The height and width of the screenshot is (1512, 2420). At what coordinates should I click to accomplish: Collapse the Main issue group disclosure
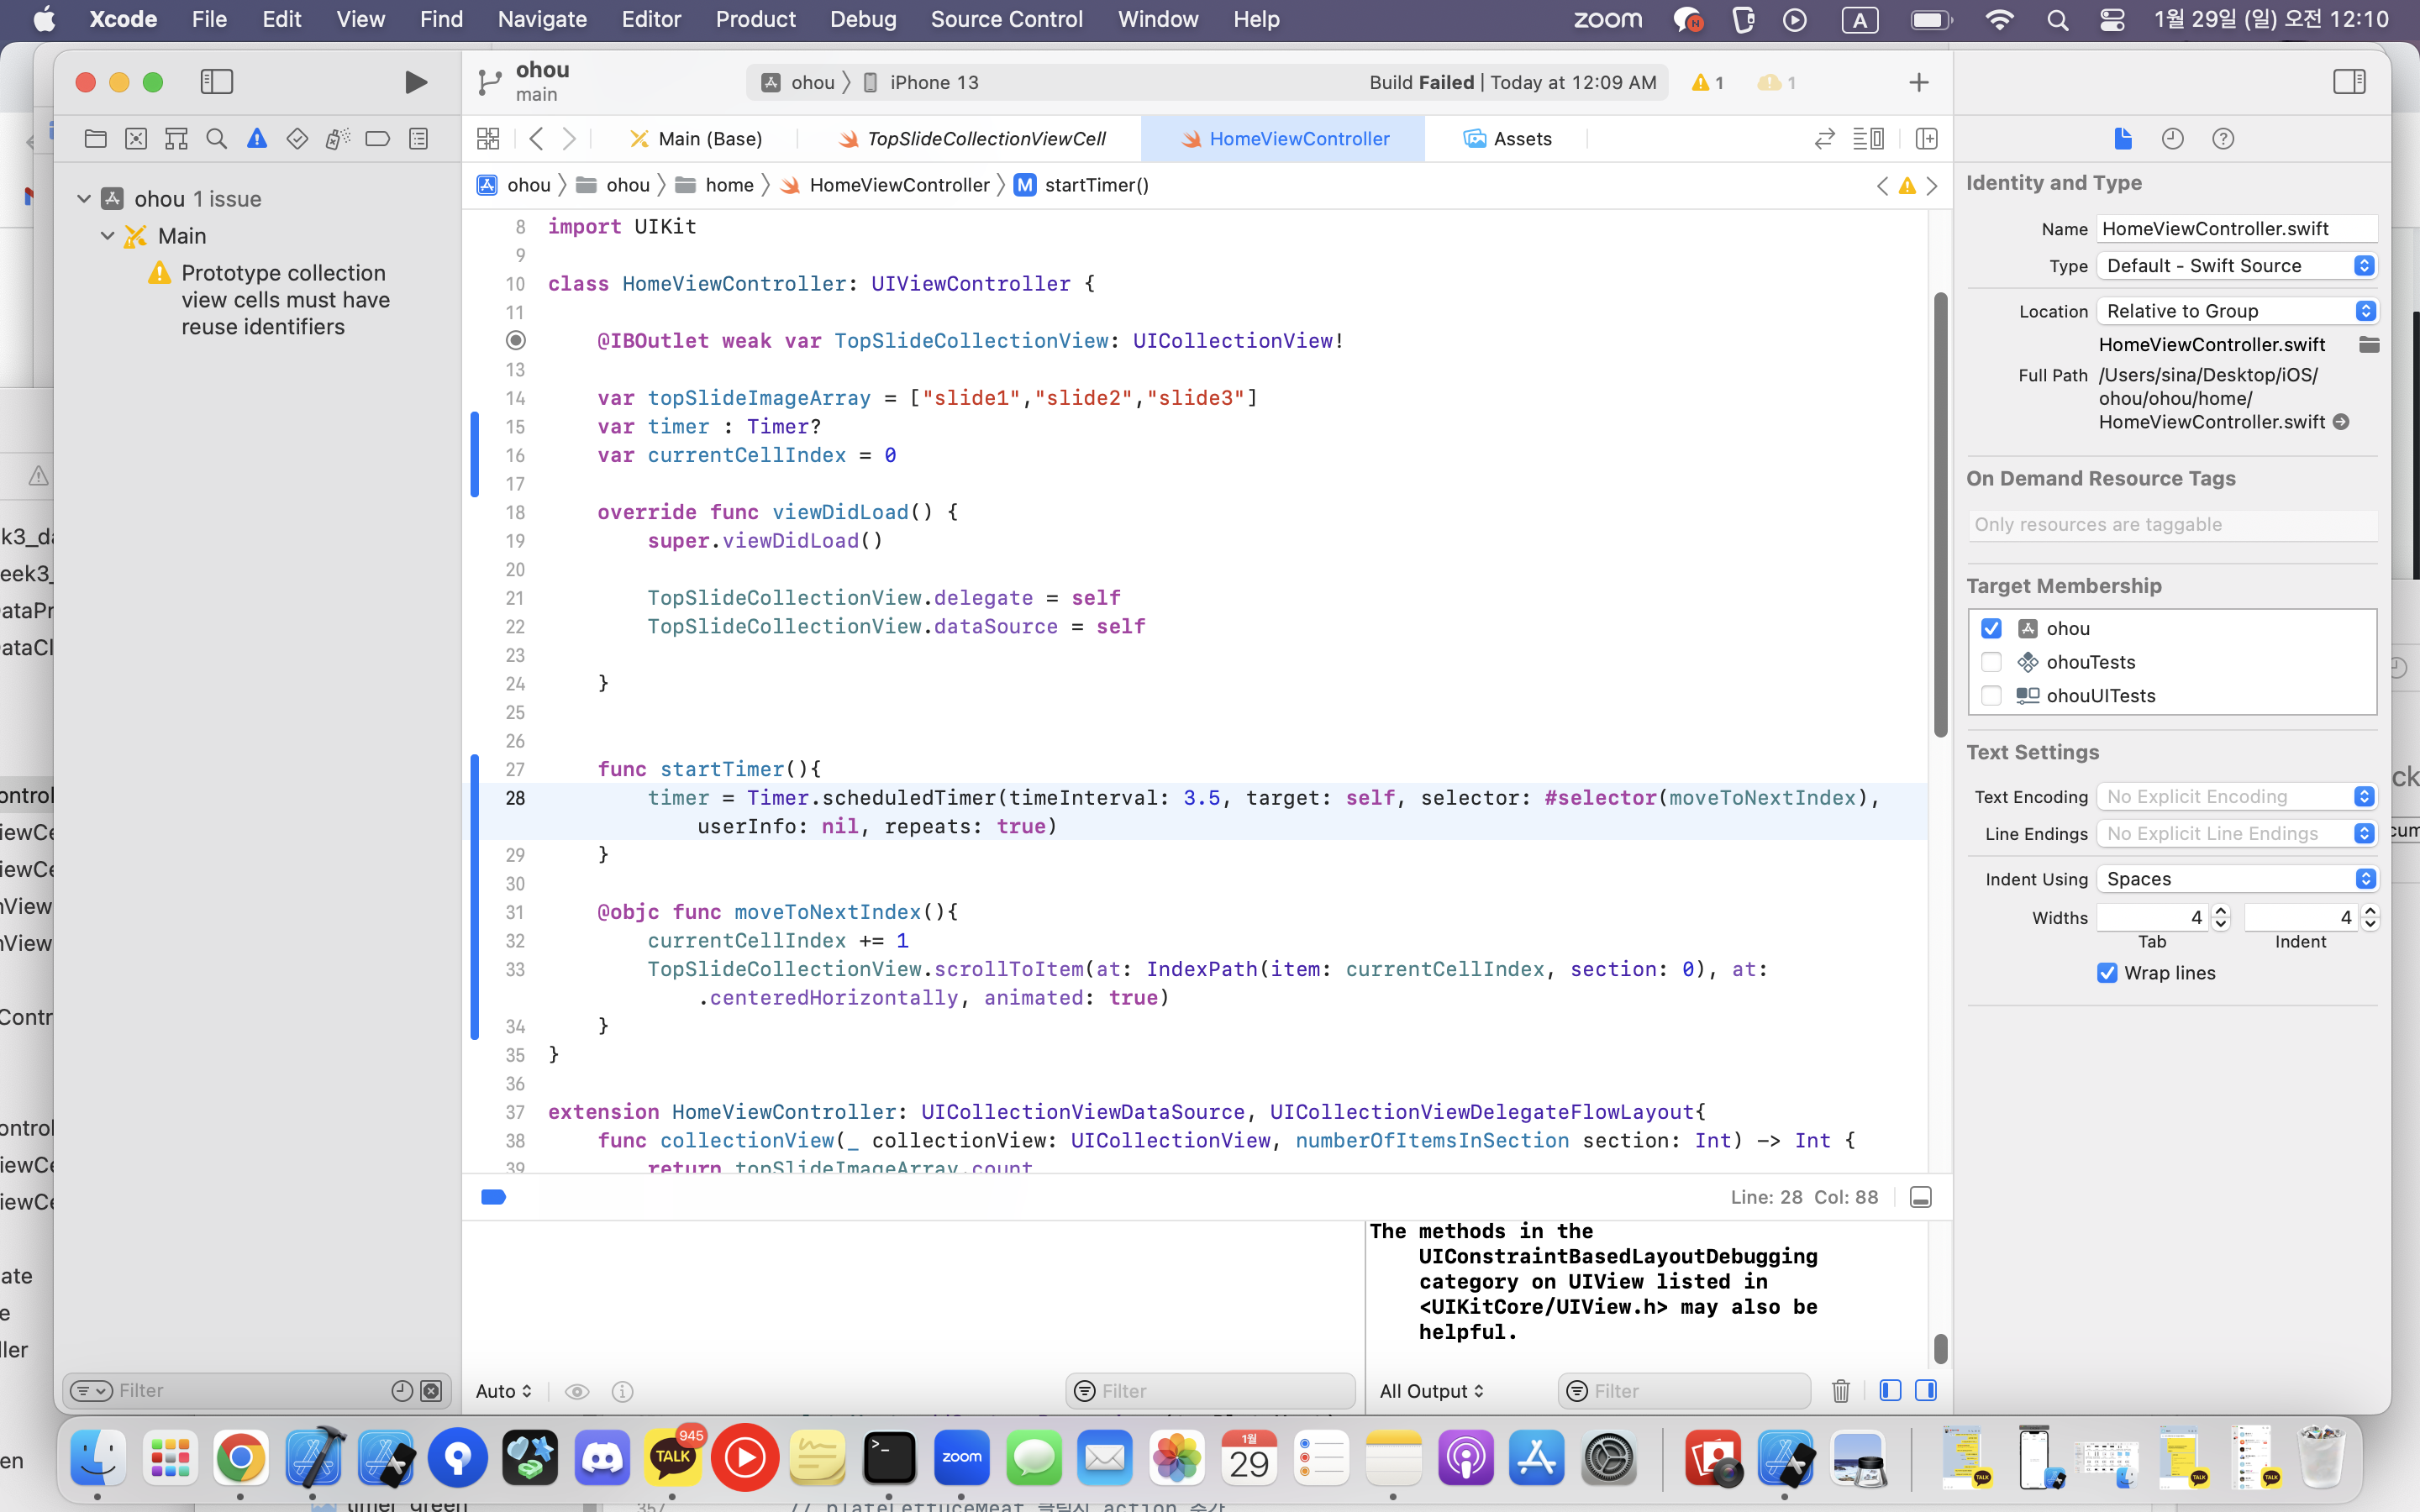pos(108,236)
